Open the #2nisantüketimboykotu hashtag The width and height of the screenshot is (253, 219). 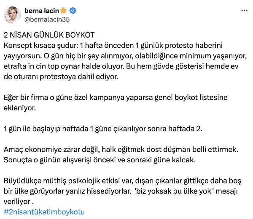pyautogui.click(x=44, y=212)
